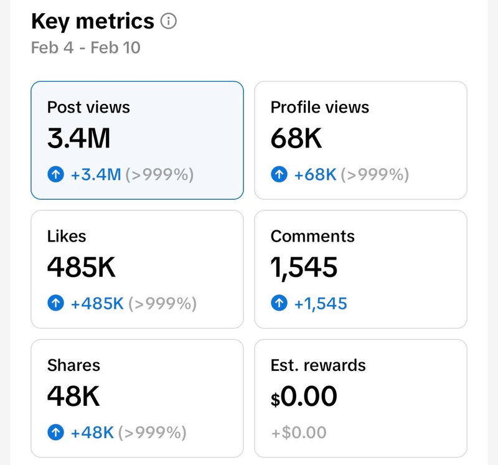
Task: Click the info icon beside Key metrics
Action: point(169,22)
